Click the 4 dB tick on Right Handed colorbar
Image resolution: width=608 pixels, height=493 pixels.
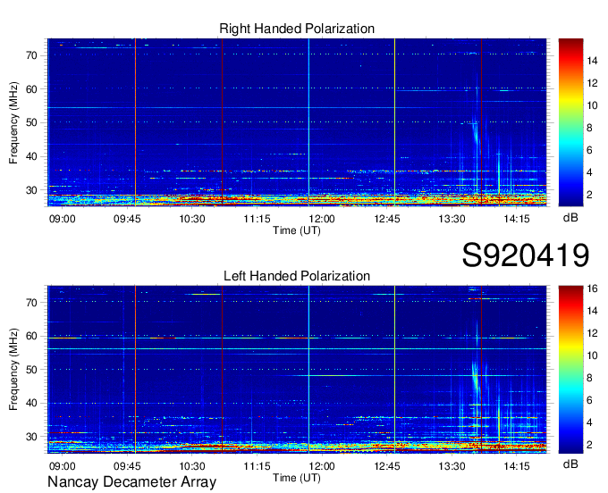point(590,172)
